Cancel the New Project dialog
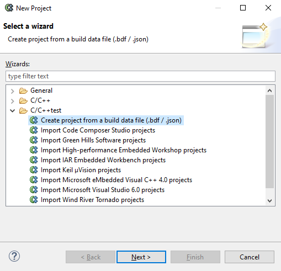This screenshot has height=271, width=281. coord(250,257)
